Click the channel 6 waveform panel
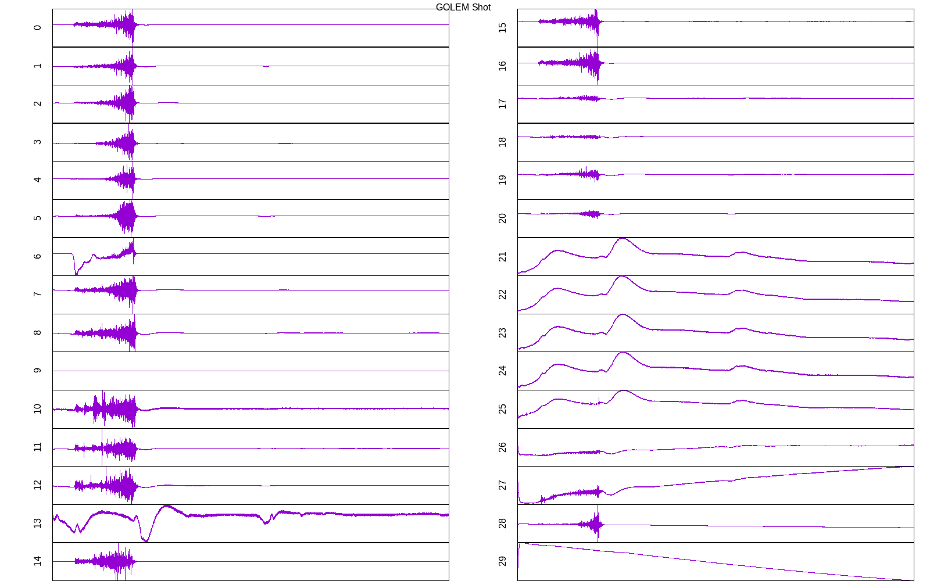Viewport: 930px width, 581px height. (x=251, y=257)
